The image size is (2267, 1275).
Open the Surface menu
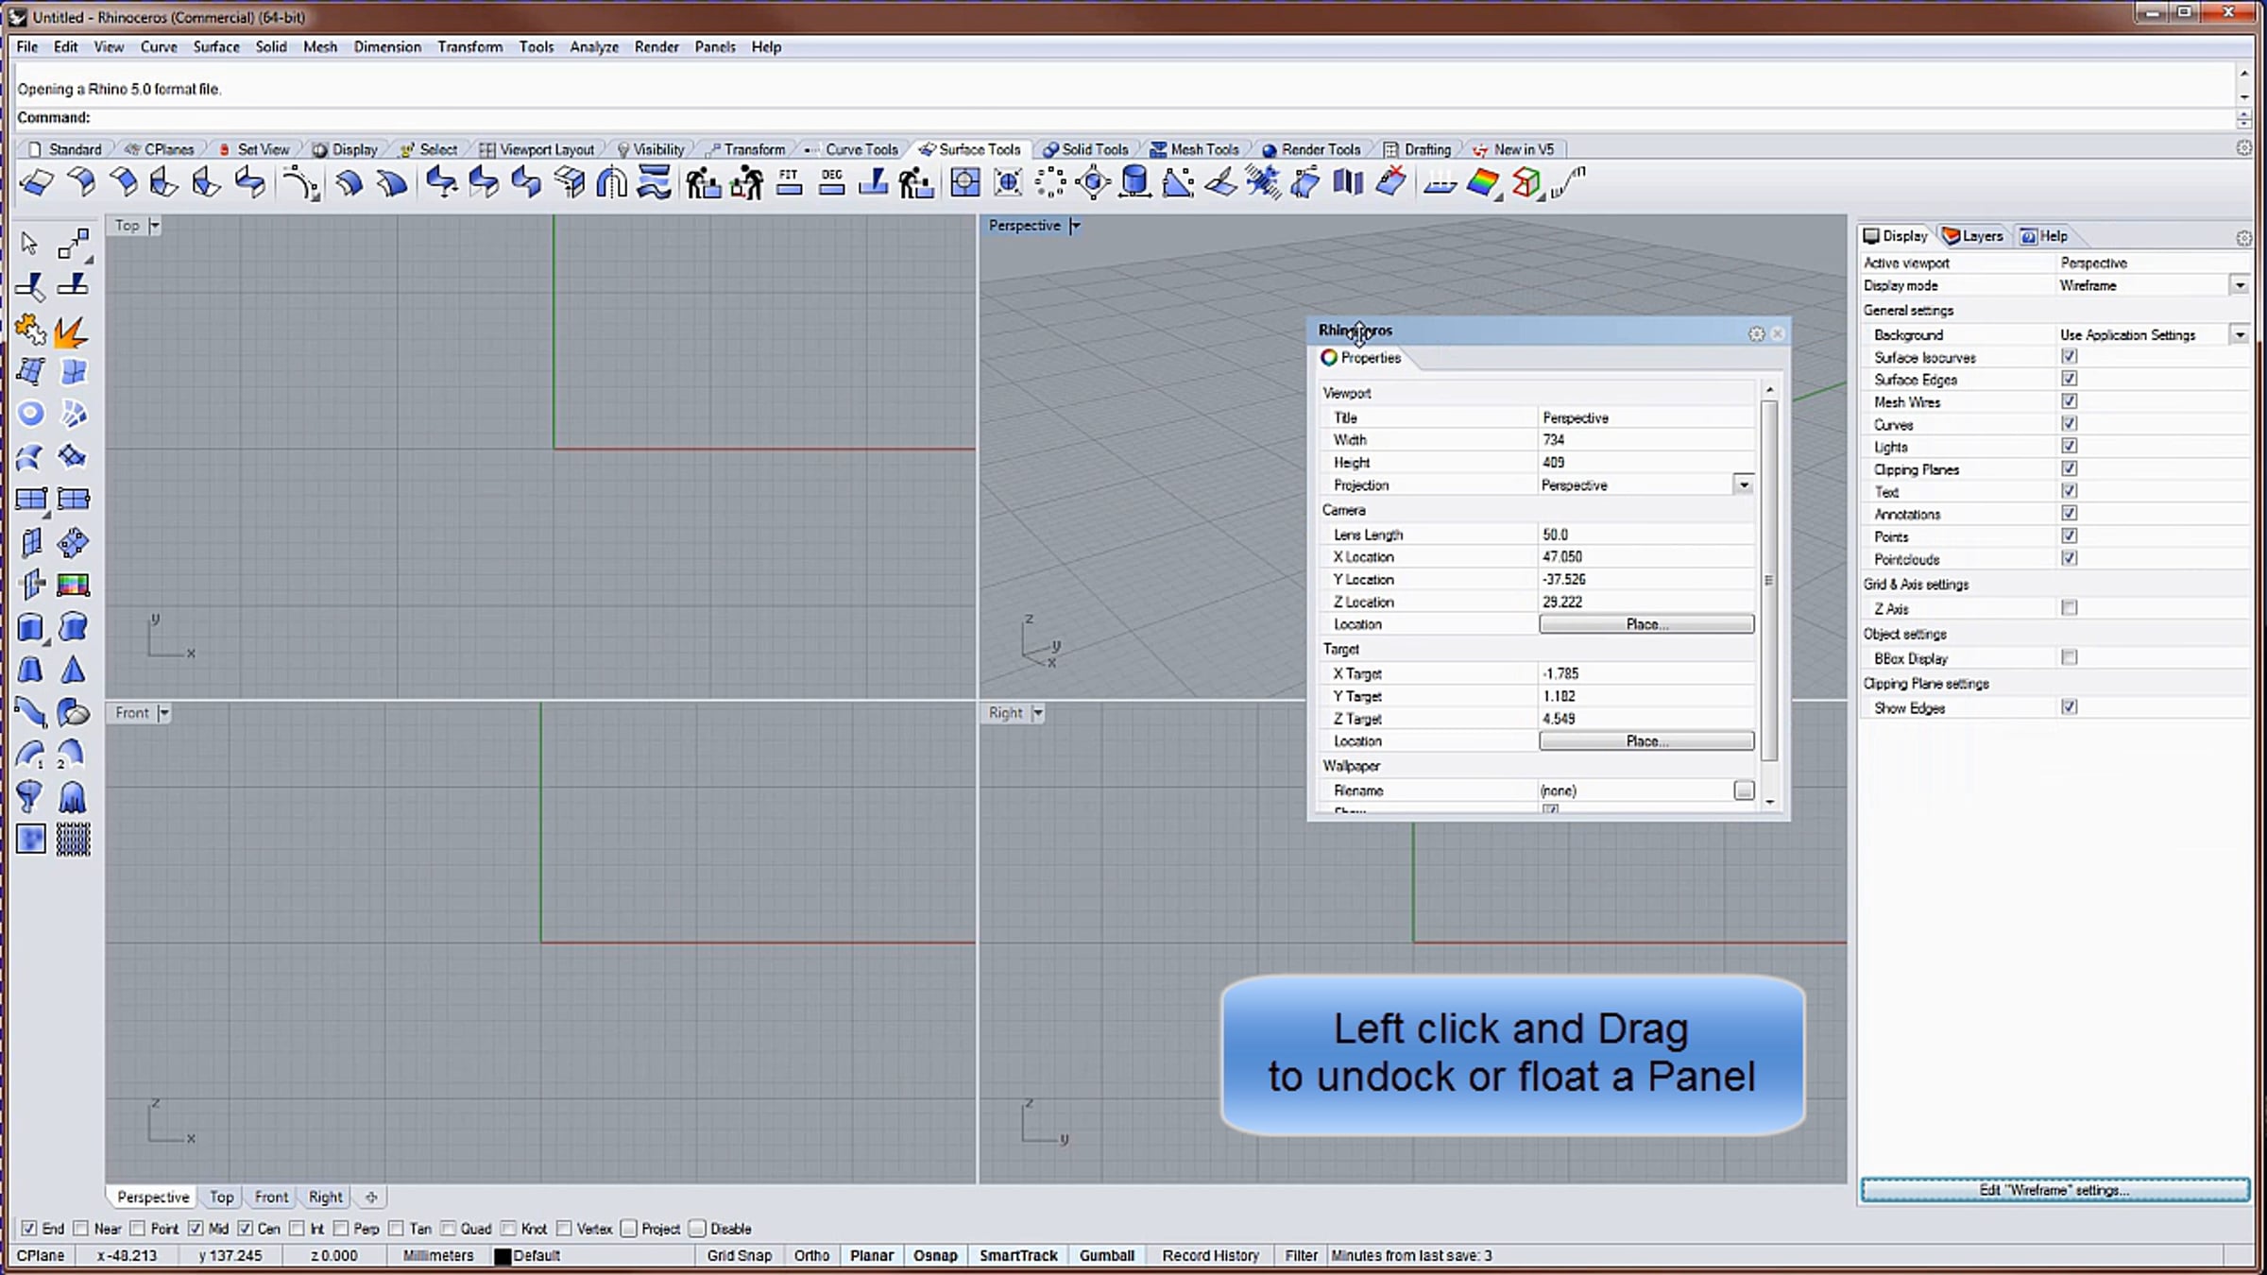pos(216,47)
